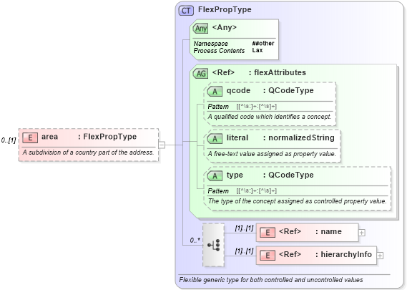Click the free-text value description
Image resolution: width=407 pixels, height=290 pixels.
coord(272,154)
